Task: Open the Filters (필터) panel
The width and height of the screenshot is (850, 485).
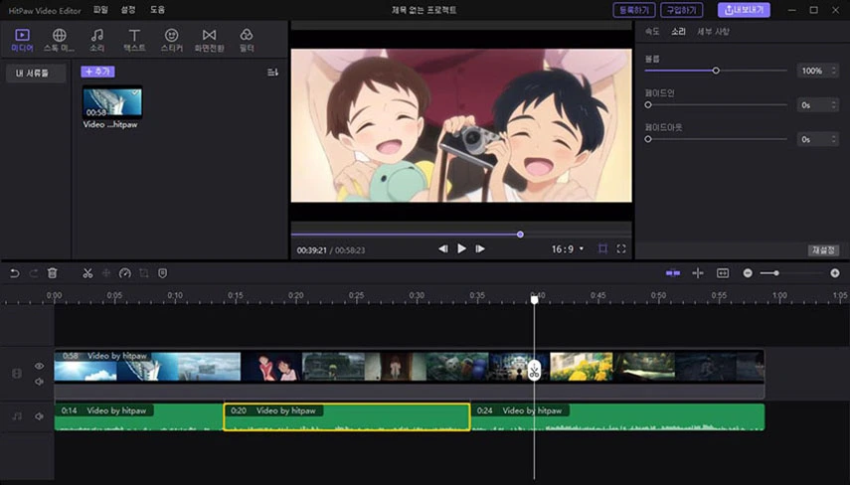Action: 247,40
